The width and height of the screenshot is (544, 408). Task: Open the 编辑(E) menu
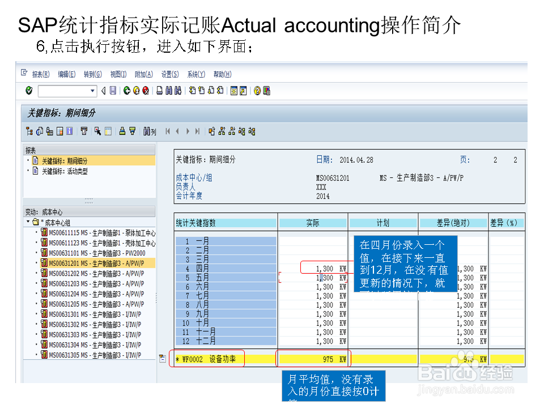pyautogui.click(x=67, y=74)
